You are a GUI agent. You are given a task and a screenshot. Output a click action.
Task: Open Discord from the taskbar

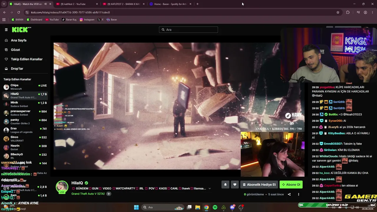click(232, 207)
